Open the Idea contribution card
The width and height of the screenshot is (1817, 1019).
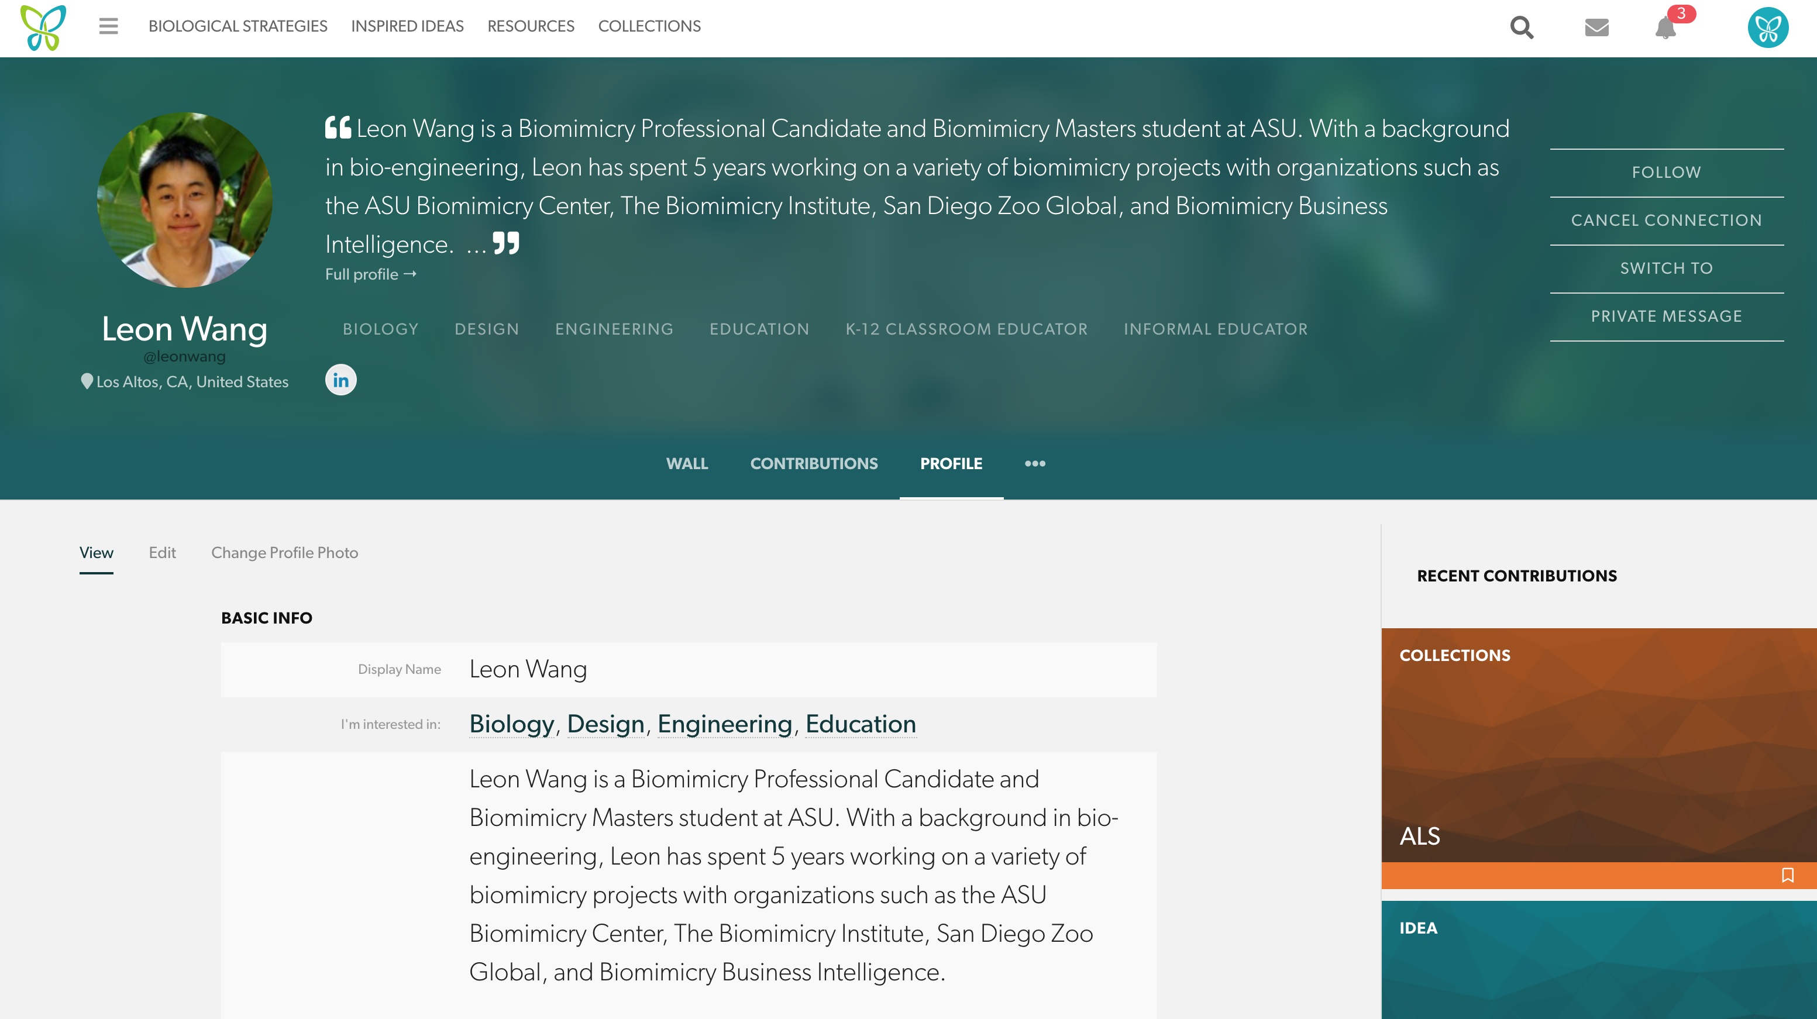pyautogui.click(x=1598, y=960)
